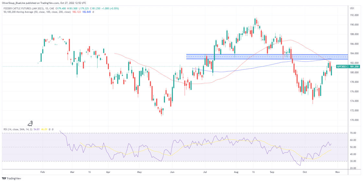This screenshot has width=363, height=182.
Task: Click the Nov label on time axis
Action: (x=337, y=172)
